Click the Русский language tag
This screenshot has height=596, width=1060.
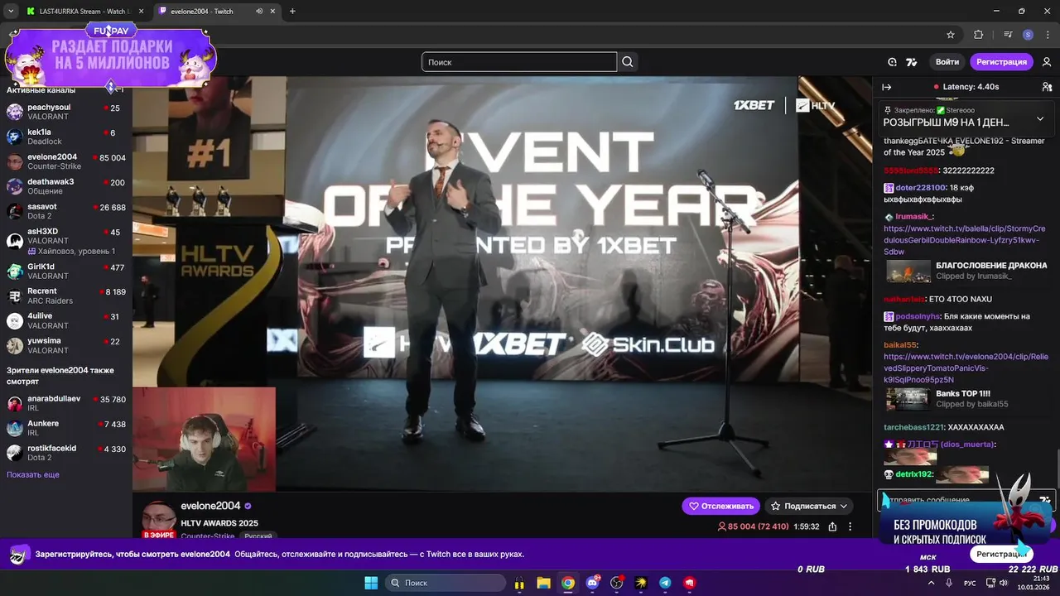click(x=258, y=536)
